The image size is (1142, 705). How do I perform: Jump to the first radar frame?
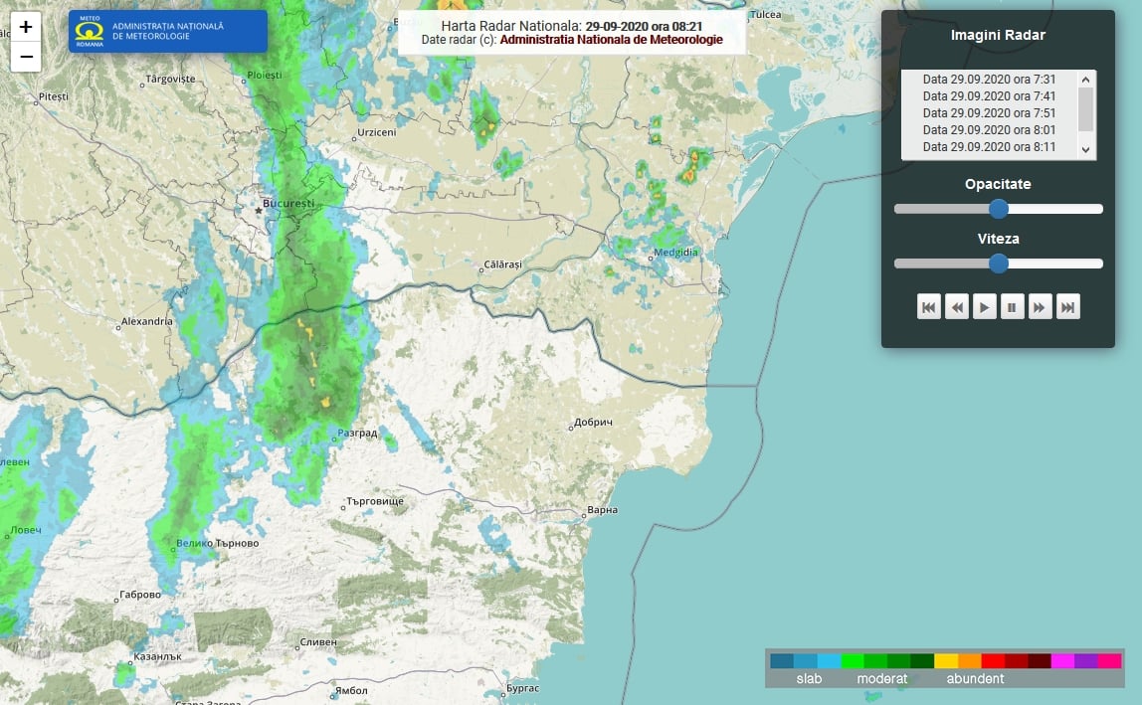point(928,307)
